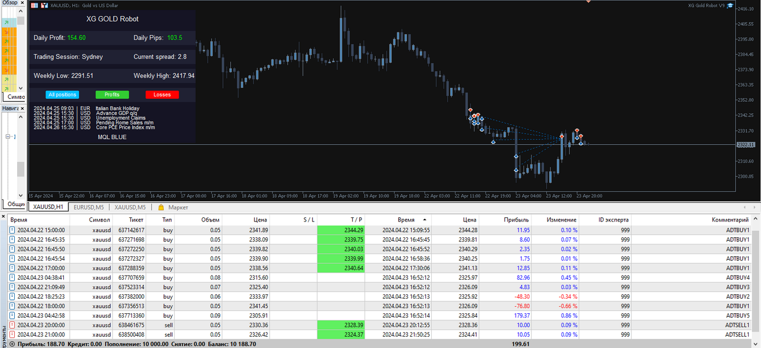
Task: Sort by the S / L column header
Action: (x=294, y=220)
